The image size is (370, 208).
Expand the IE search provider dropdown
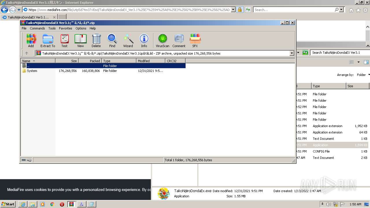341,10
